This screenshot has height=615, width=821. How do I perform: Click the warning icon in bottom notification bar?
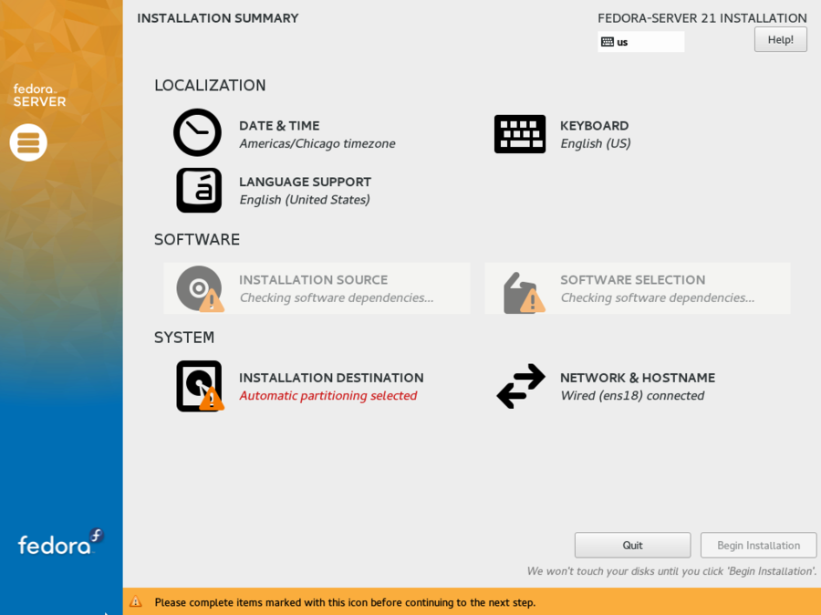136,602
